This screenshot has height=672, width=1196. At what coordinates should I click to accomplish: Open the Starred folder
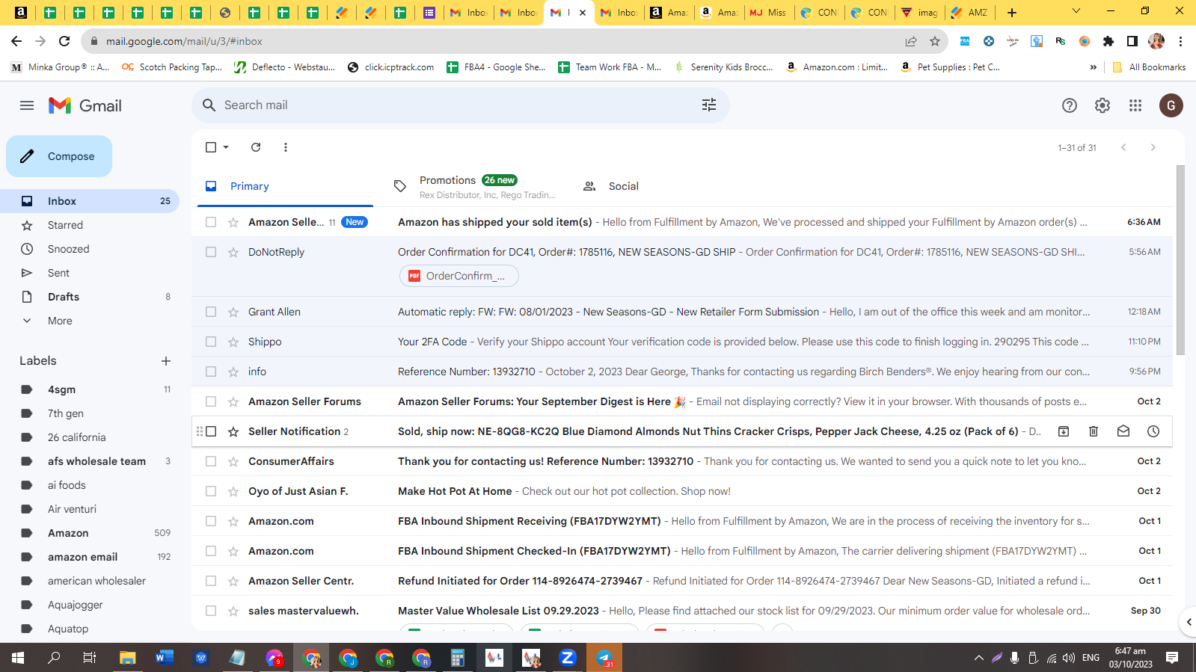[x=90, y=225]
